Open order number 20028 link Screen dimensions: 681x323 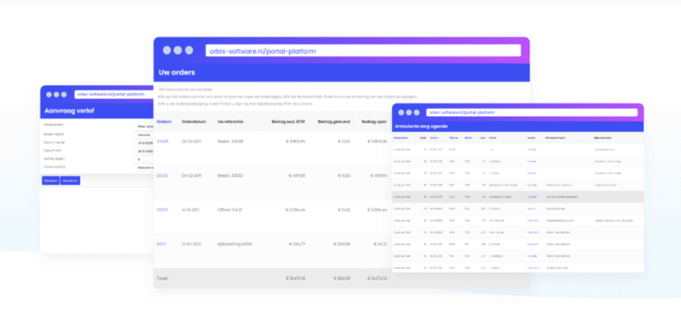click(x=162, y=142)
